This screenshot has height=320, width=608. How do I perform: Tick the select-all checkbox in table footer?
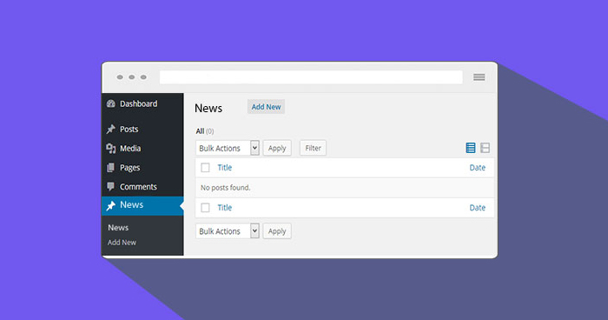pyautogui.click(x=205, y=207)
